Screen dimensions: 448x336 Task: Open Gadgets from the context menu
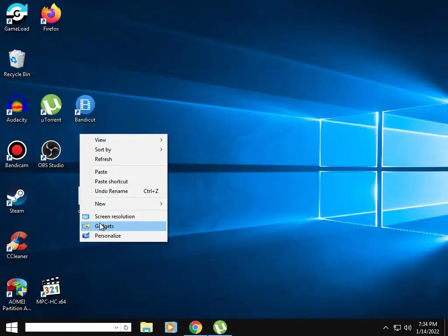pos(123,226)
